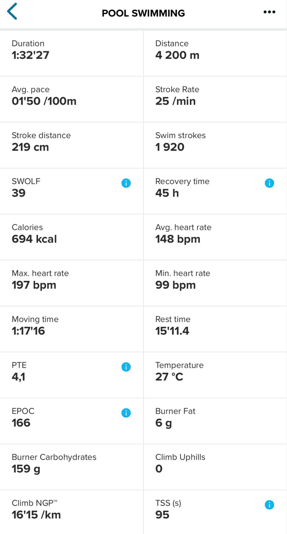Open PTE info icon
Screen dimensions: 287x534
pos(126,367)
